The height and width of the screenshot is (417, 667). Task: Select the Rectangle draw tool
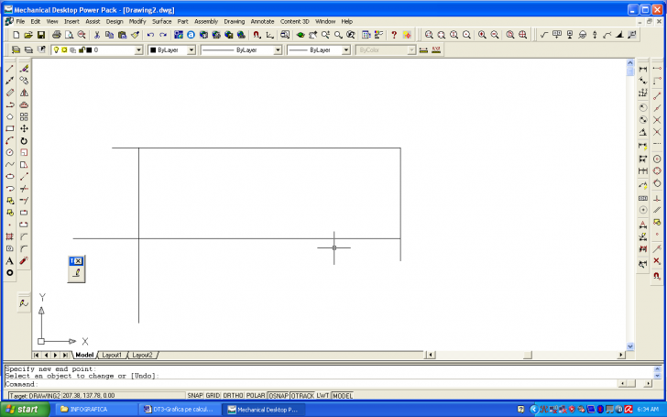point(10,128)
